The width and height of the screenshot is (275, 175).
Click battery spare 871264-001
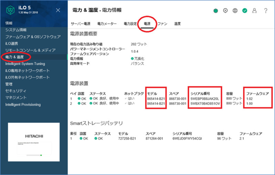pos(154,139)
